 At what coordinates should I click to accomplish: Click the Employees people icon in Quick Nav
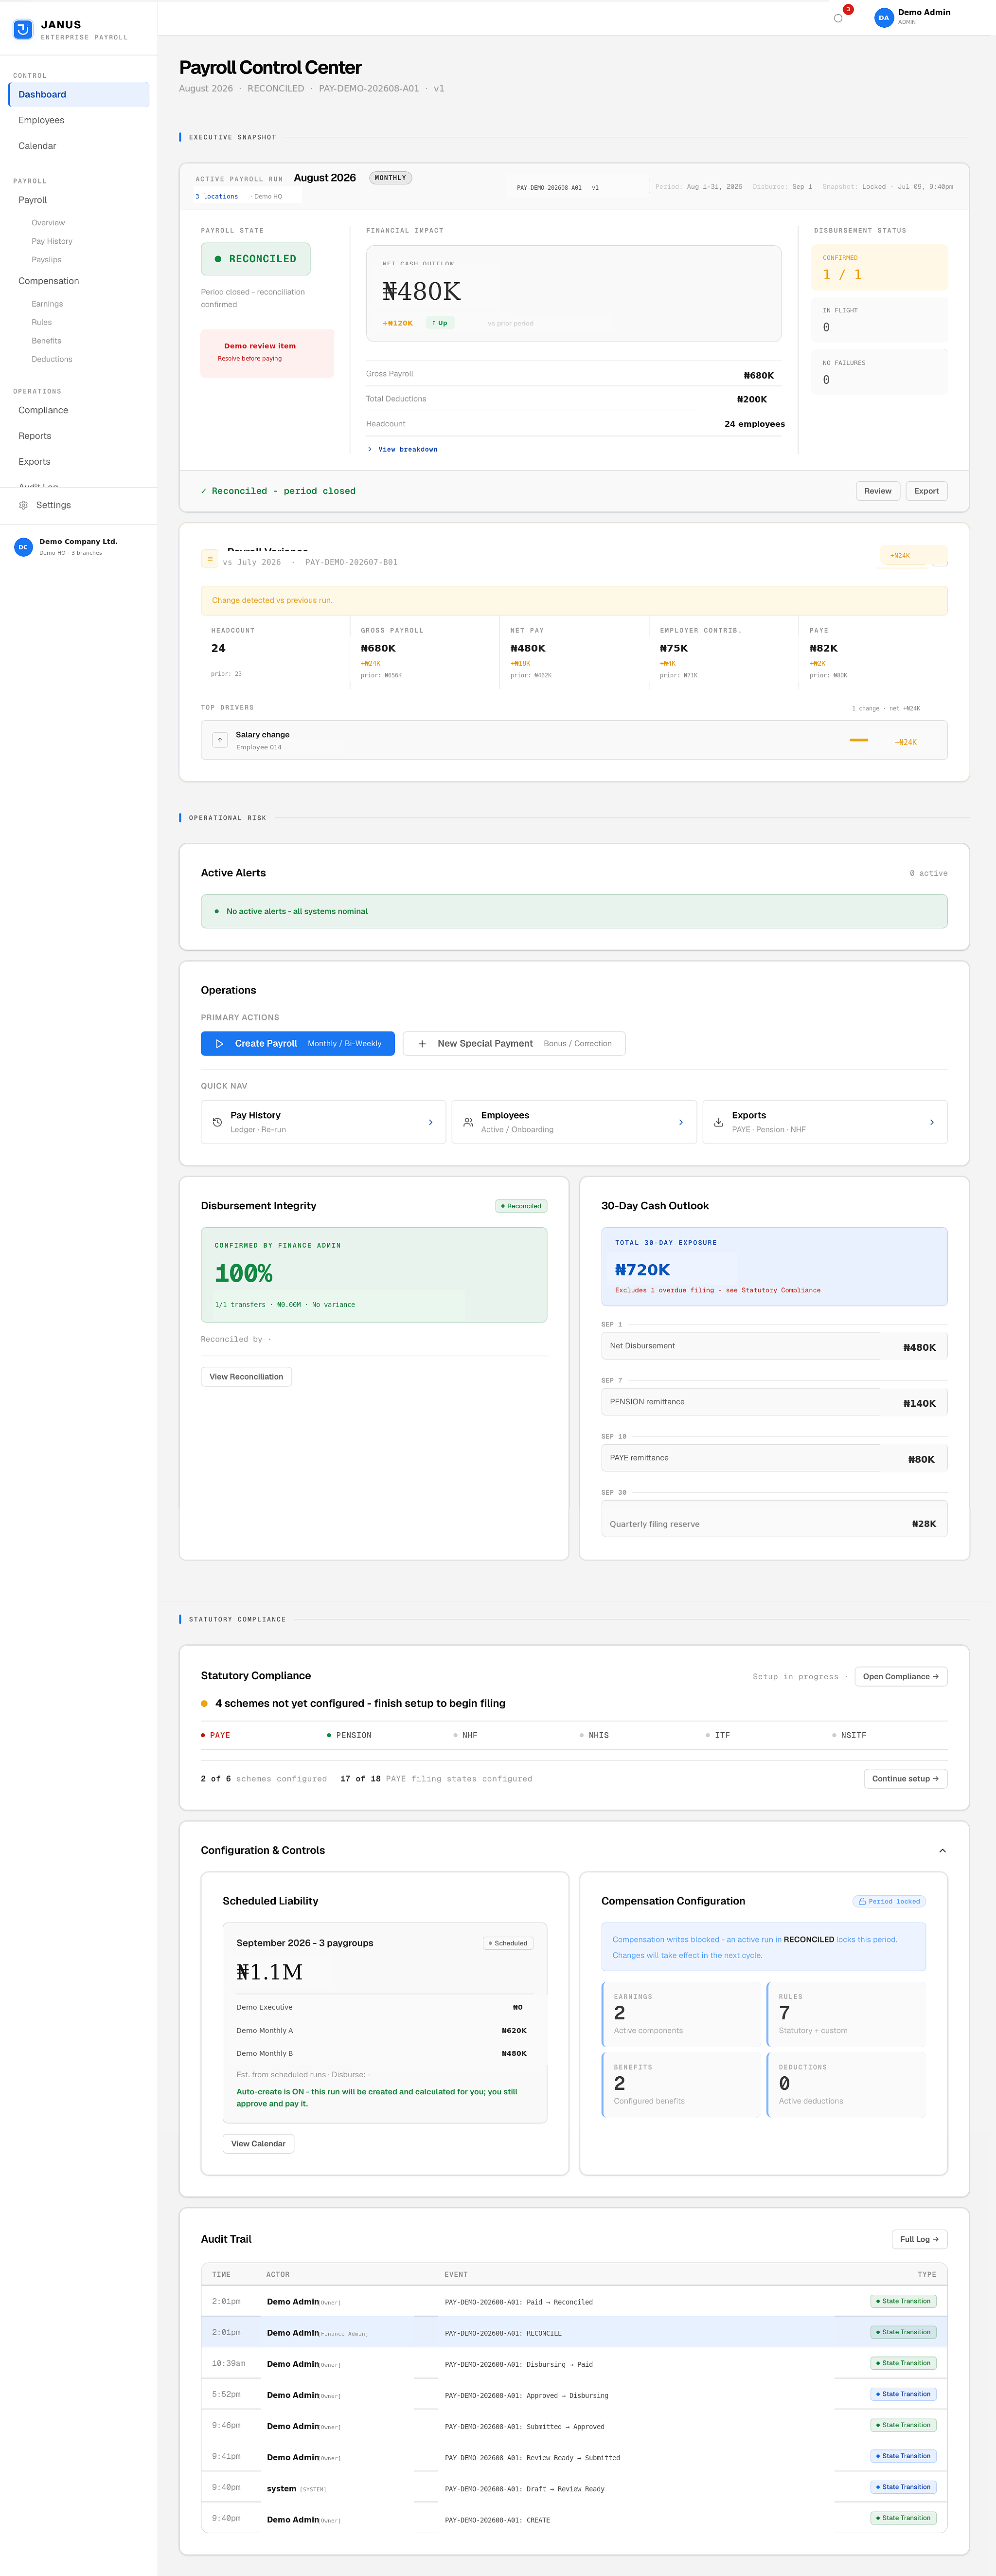point(468,1122)
